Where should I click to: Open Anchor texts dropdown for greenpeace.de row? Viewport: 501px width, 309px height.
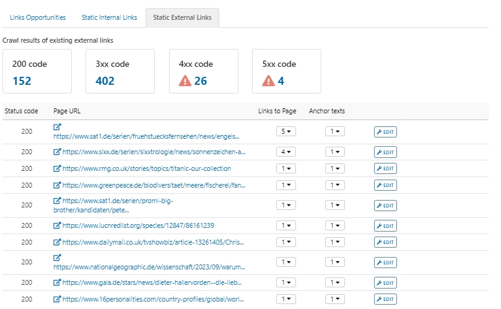pos(335,185)
